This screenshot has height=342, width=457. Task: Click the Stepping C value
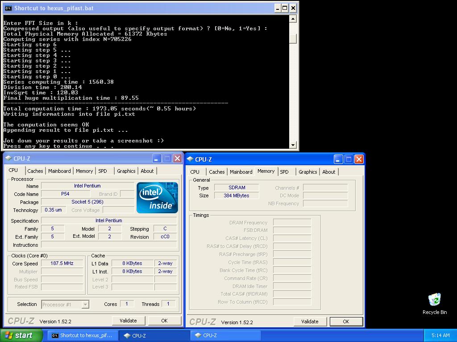point(165,228)
